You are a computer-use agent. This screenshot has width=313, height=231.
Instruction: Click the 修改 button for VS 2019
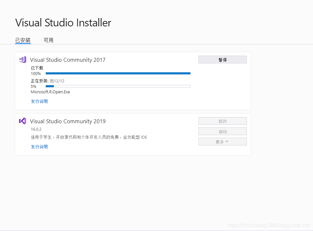[223, 121]
